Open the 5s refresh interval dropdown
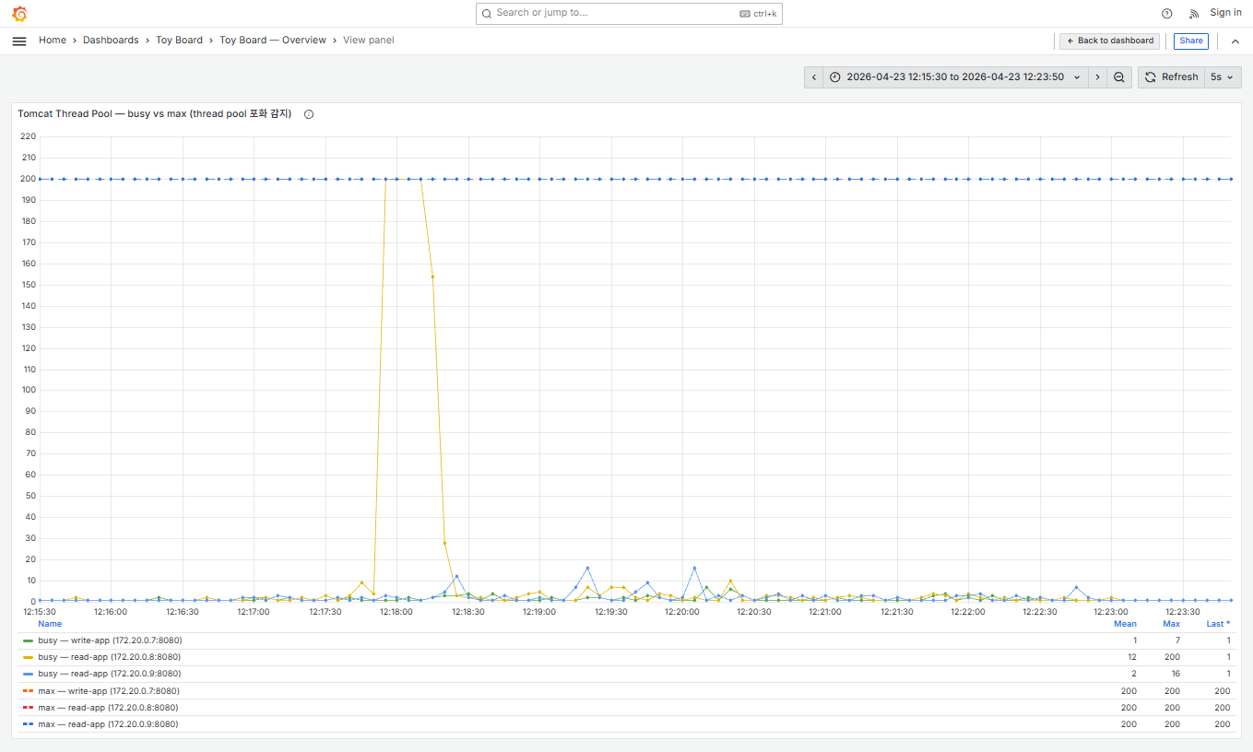The image size is (1253, 752). [1223, 77]
